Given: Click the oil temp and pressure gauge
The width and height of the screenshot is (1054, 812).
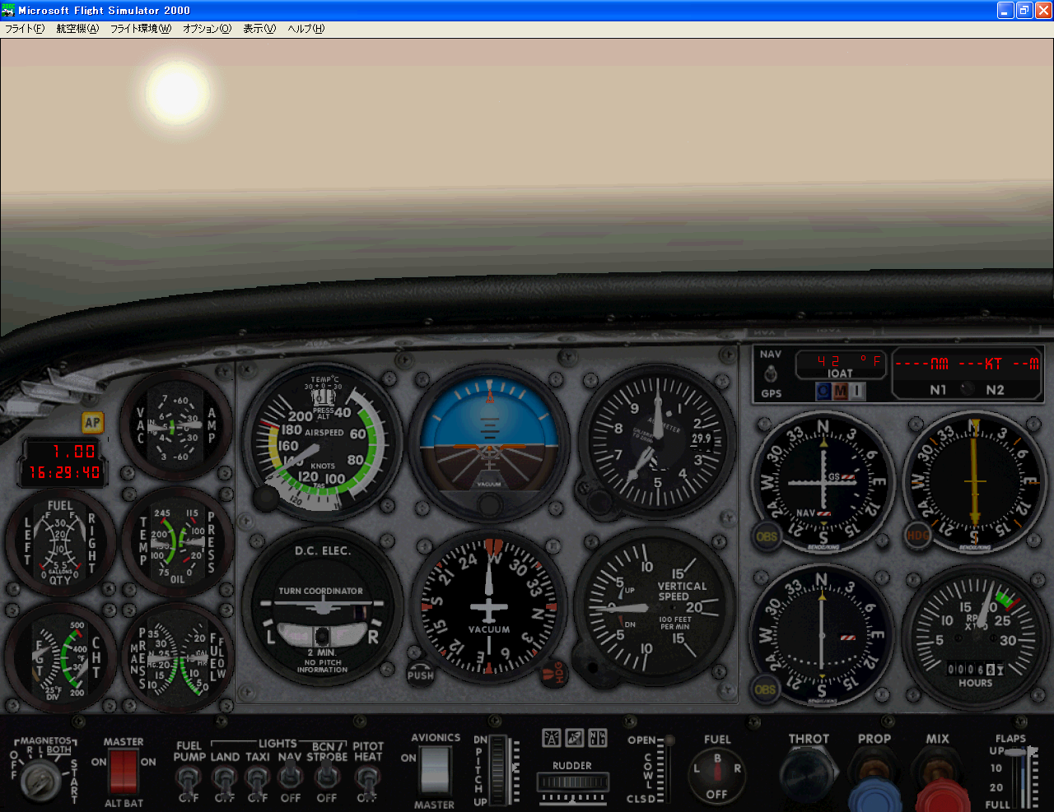Looking at the screenshot, I should pos(178,543).
